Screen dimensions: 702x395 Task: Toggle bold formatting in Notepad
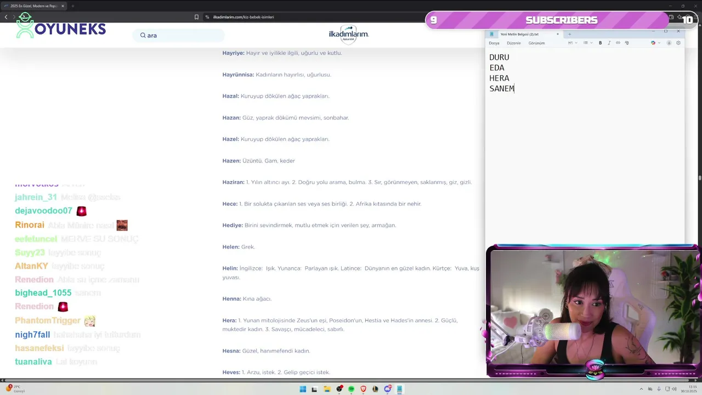[x=600, y=43]
